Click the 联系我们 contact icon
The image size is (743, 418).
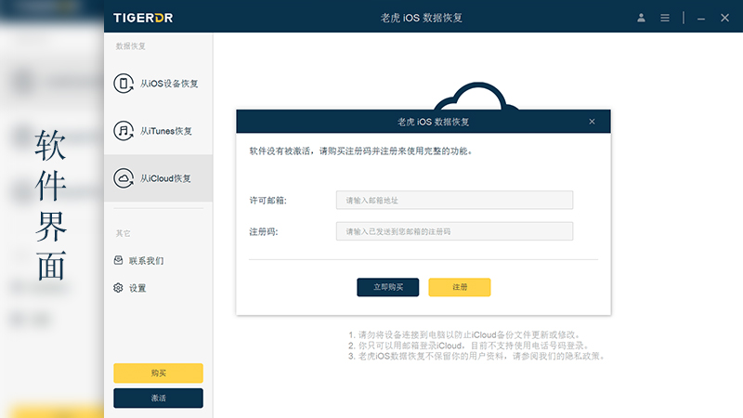coord(118,261)
